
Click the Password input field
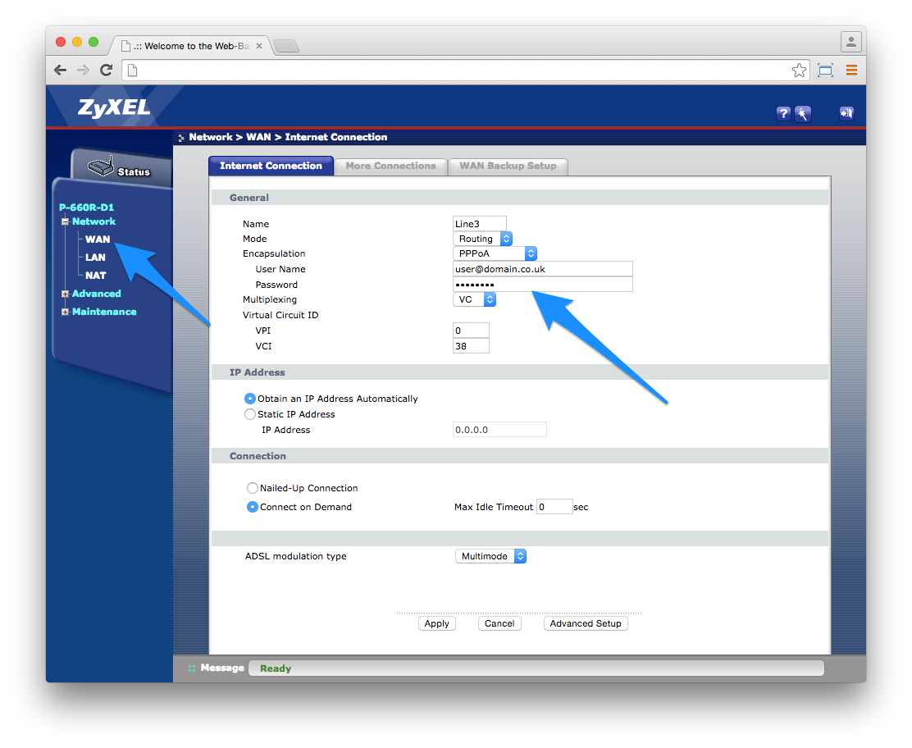(543, 284)
